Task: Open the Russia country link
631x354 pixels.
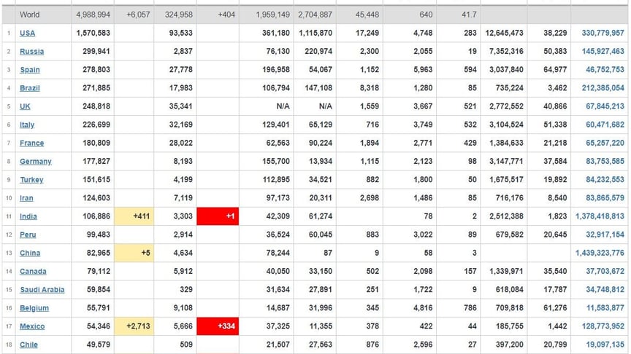Action: 31,52
